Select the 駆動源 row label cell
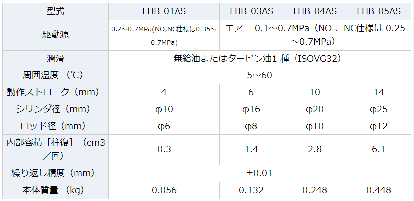The image size is (414, 201). pyautogui.click(x=56, y=35)
